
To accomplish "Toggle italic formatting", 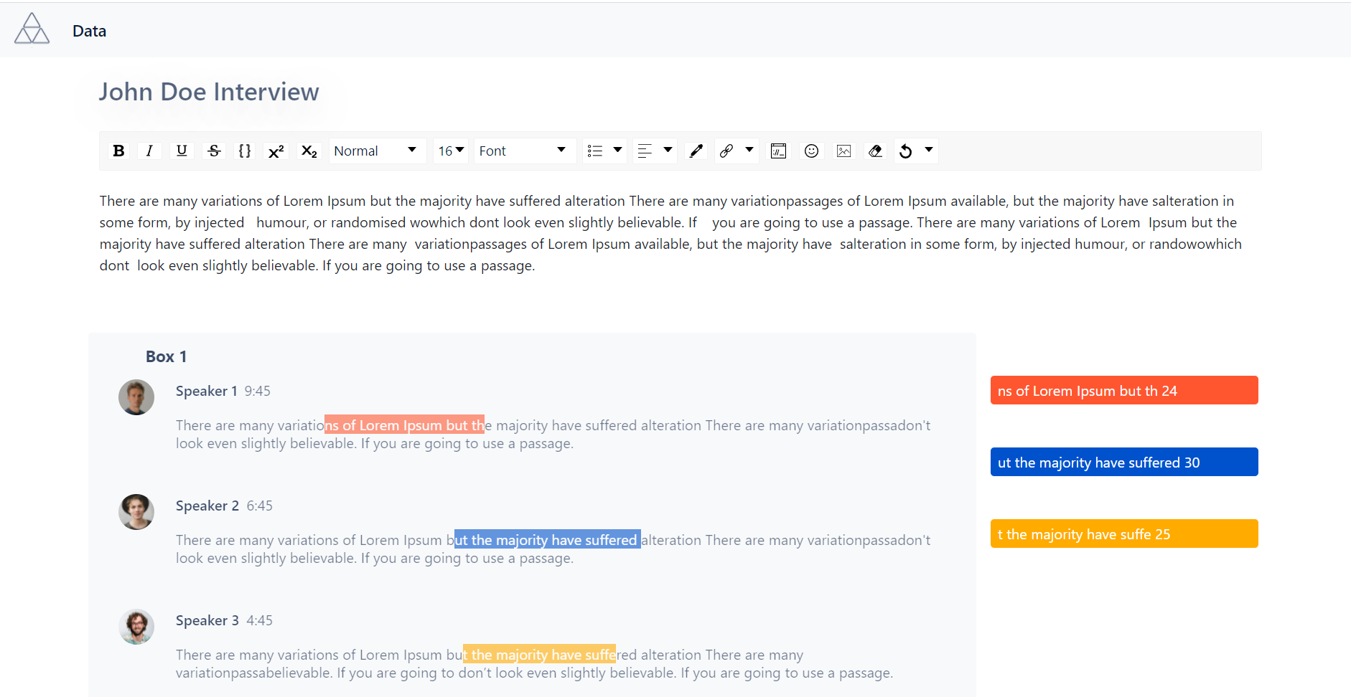I will (x=149, y=151).
